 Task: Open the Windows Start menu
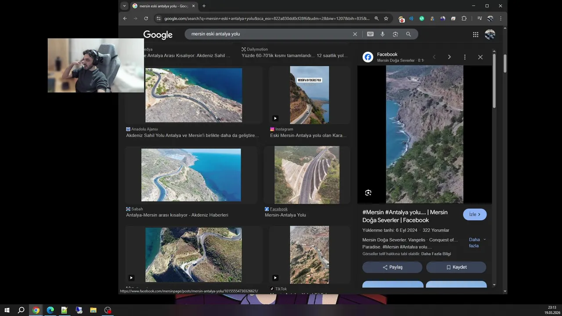(7, 310)
